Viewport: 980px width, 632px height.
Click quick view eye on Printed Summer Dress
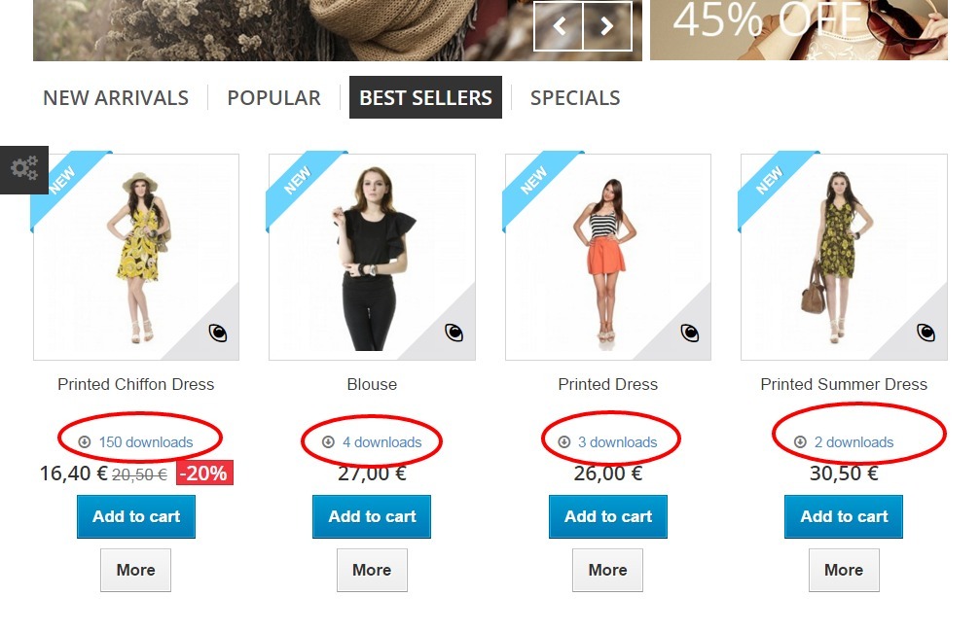point(926,333)
